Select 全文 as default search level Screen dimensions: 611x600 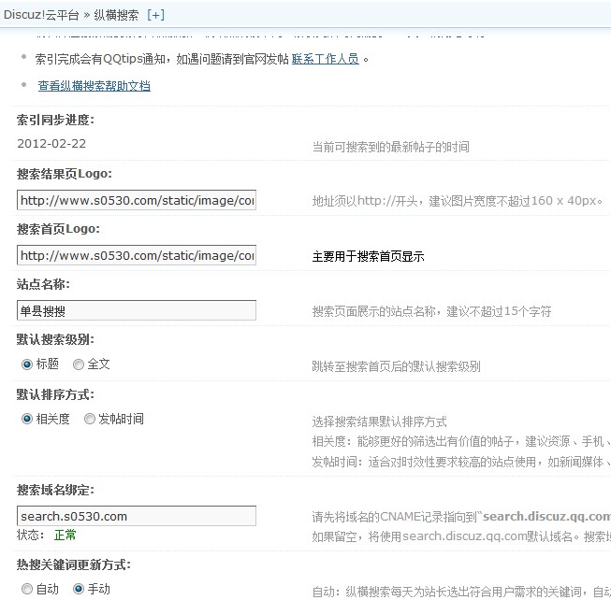coord(79,364)
